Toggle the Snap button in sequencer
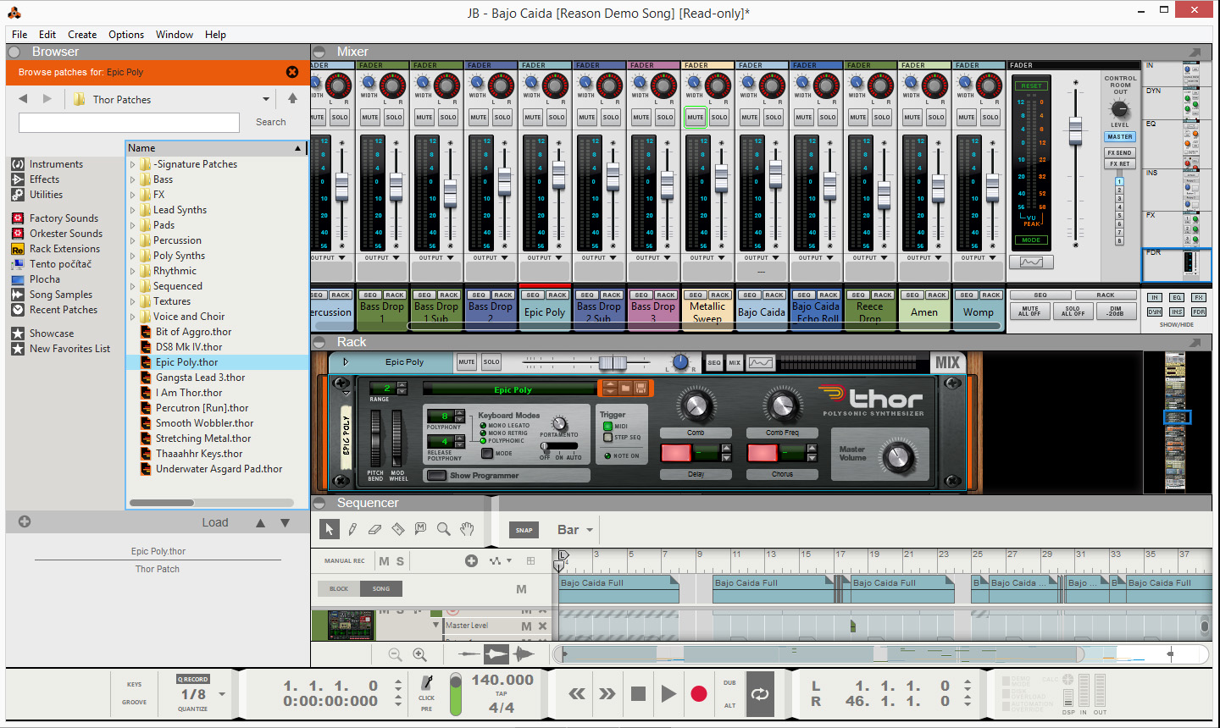The image size is (1220, 728). 524,530
